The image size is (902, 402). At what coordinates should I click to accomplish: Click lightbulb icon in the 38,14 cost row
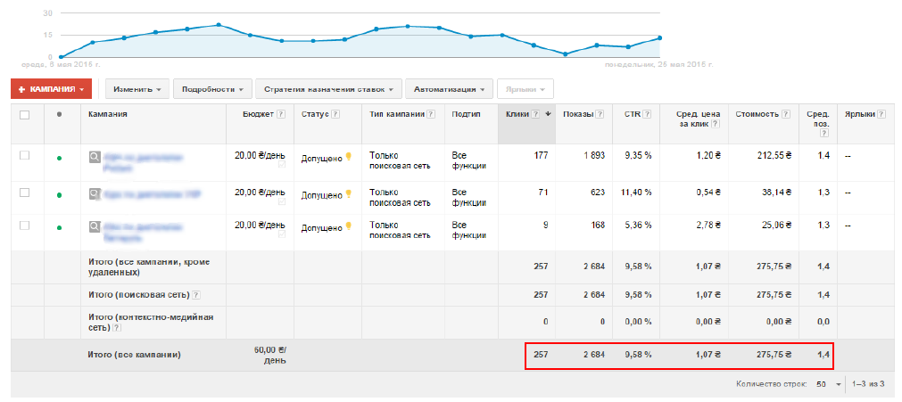[347, 193]
